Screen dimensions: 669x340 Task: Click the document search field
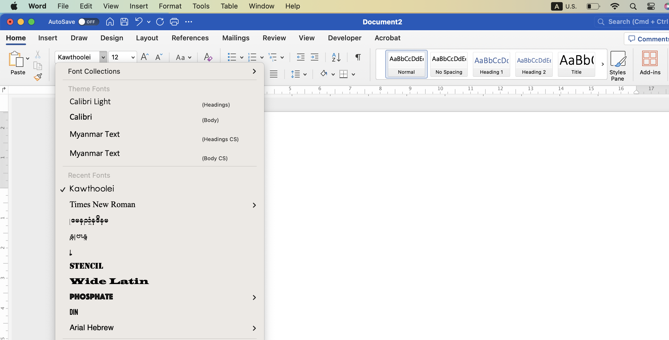632,22
